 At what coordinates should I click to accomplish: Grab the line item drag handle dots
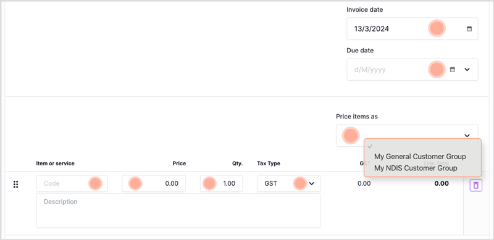(x=16, y=184)
